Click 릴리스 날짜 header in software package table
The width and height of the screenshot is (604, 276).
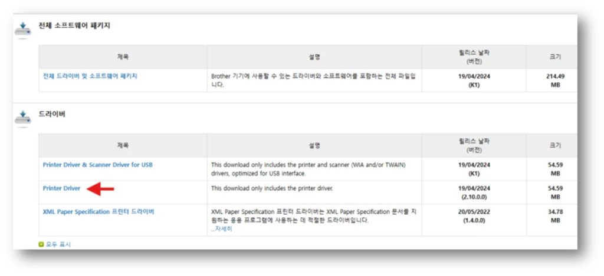[474, 57]
